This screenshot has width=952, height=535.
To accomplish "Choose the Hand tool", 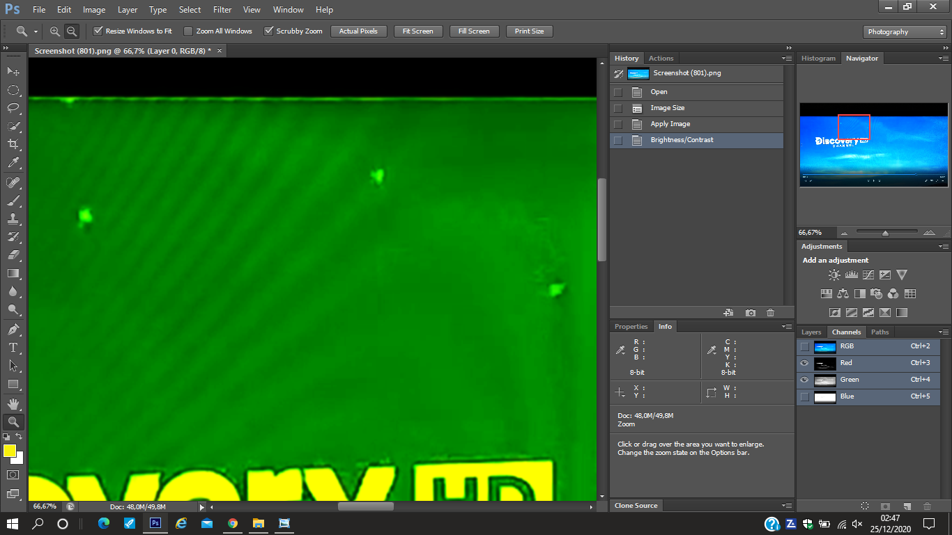I will [x=13, y=403].
